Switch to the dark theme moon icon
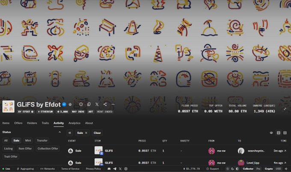The image size is (291, 172). coord(232,169)
